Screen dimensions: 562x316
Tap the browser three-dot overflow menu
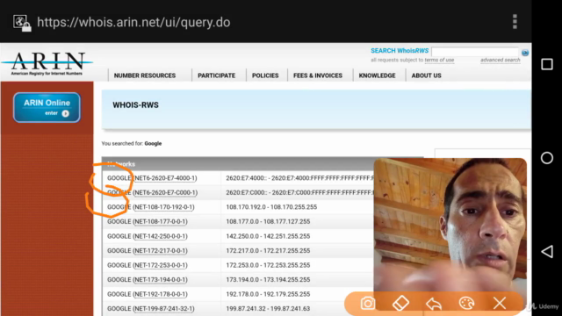tap(515, 22)
